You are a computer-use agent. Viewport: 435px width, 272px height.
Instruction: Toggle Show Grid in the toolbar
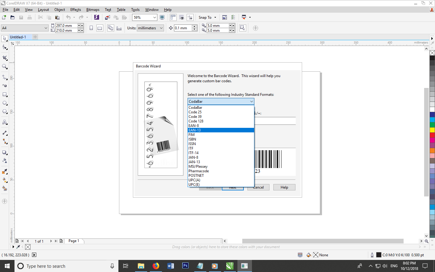click(x=182, y=18)
